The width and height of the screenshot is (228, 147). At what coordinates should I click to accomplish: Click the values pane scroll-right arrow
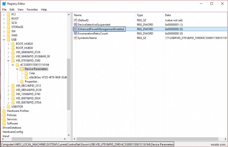tap(225, 139)
